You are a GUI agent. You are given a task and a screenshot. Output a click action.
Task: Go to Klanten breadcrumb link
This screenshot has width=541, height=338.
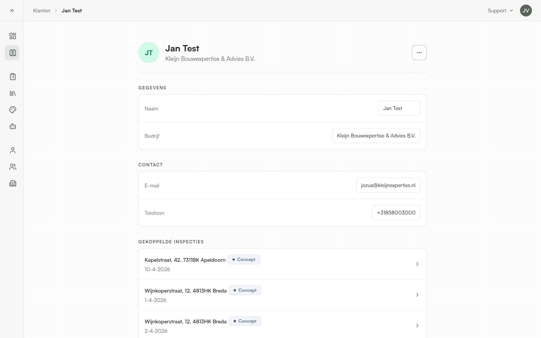[x=42, y=11]
